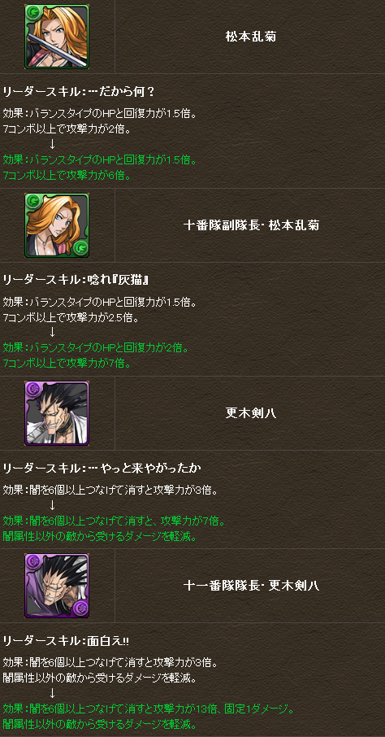Click the 松本乱菊 name header
Image resolution: width=385 pixels, height=737 pixels.
[250, 37]
